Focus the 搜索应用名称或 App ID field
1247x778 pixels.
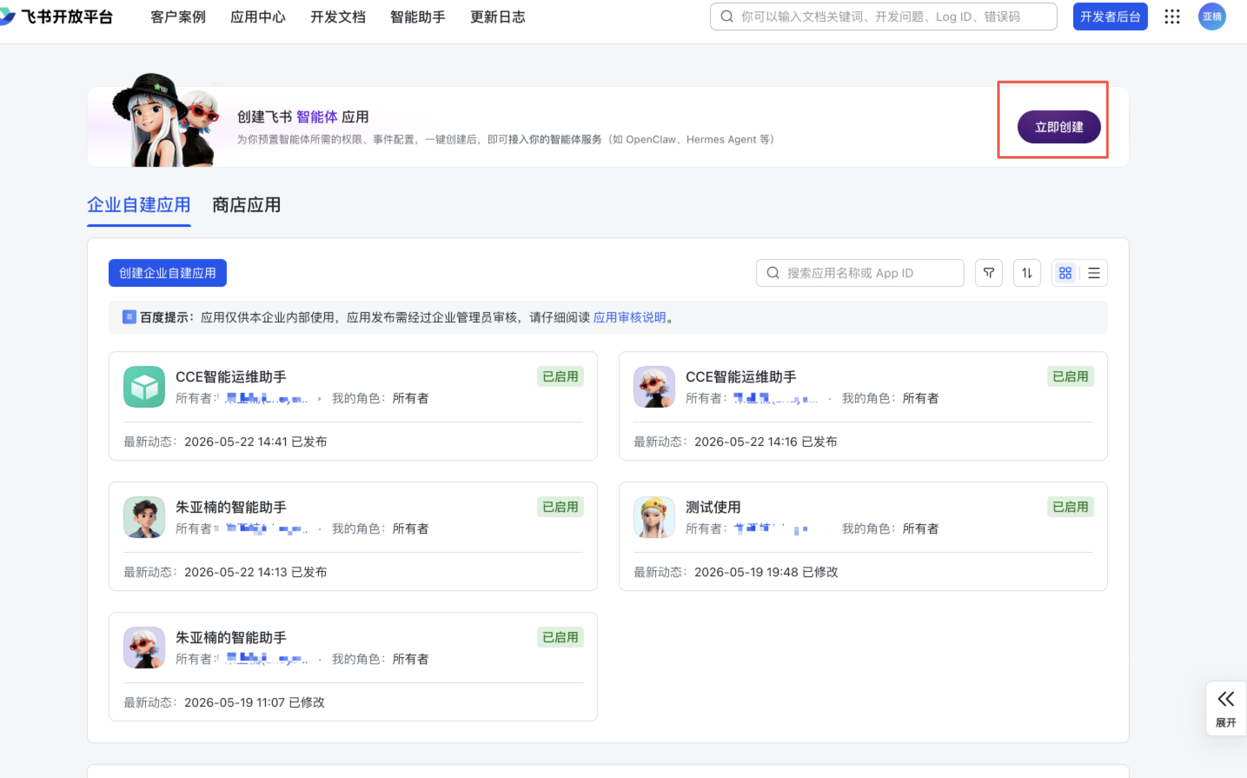(860, 273)
